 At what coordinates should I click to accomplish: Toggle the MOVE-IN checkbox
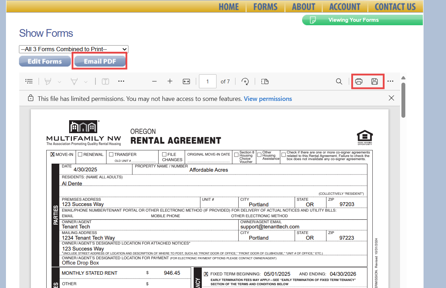point(52,154)
